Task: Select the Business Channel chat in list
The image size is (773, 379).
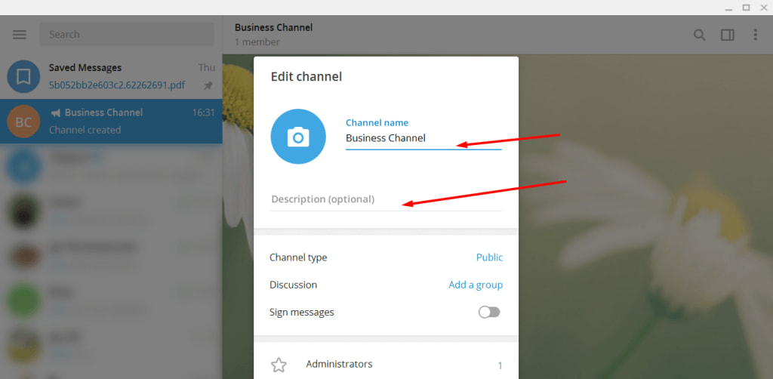Action: point(111,122)
